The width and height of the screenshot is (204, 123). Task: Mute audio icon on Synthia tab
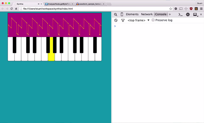[39, 4]
